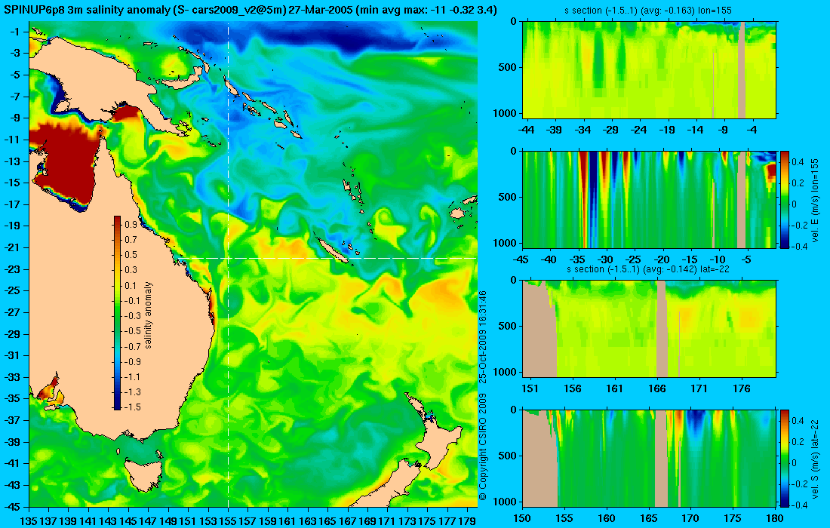Click latitude label -45 on the main map axis
This screenshot has width=830, height=528.
tap(13, 506)
